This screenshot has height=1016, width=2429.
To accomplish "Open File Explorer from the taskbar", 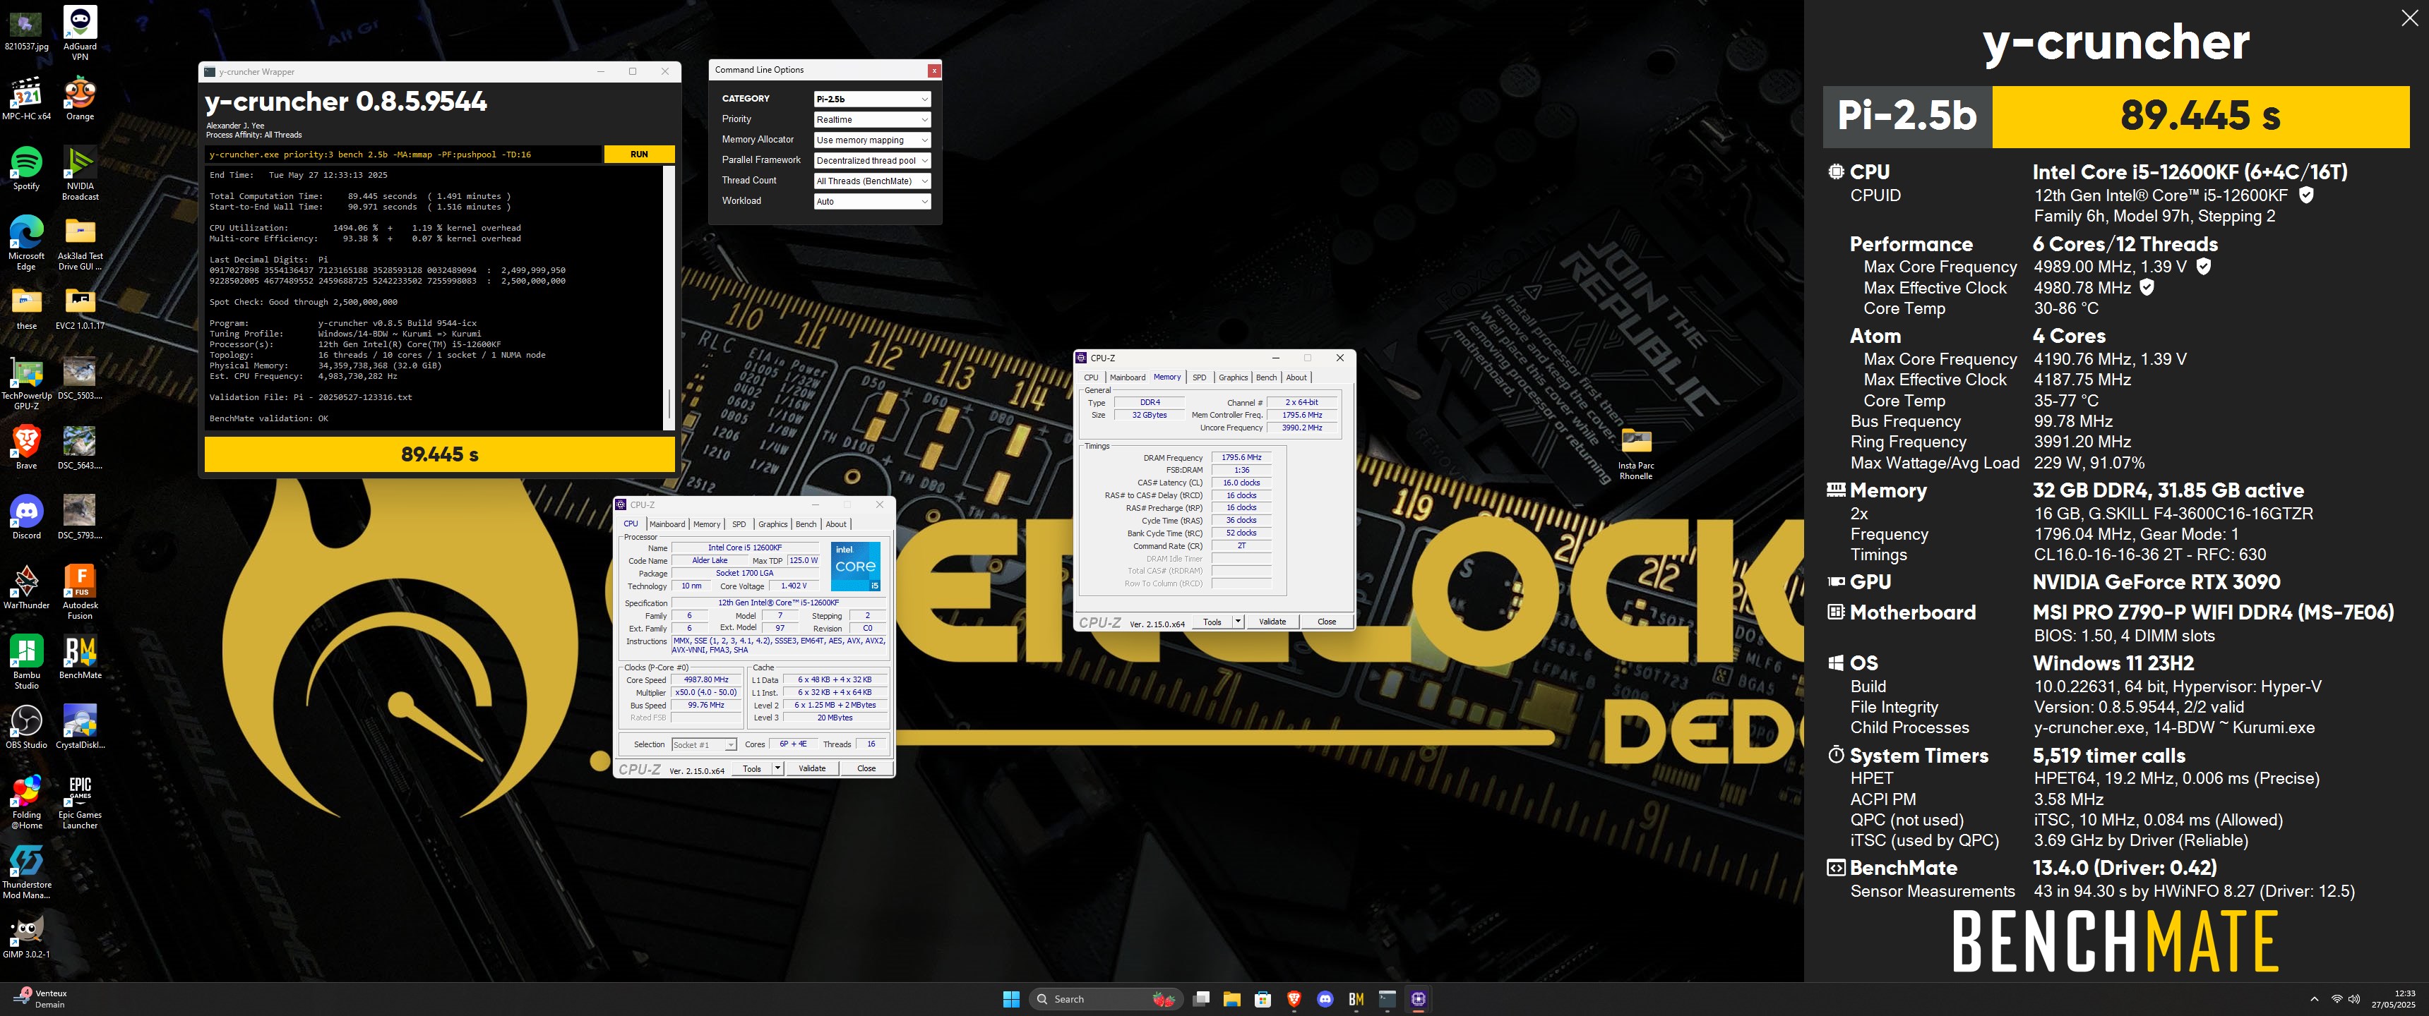I will click(1231, 999).
